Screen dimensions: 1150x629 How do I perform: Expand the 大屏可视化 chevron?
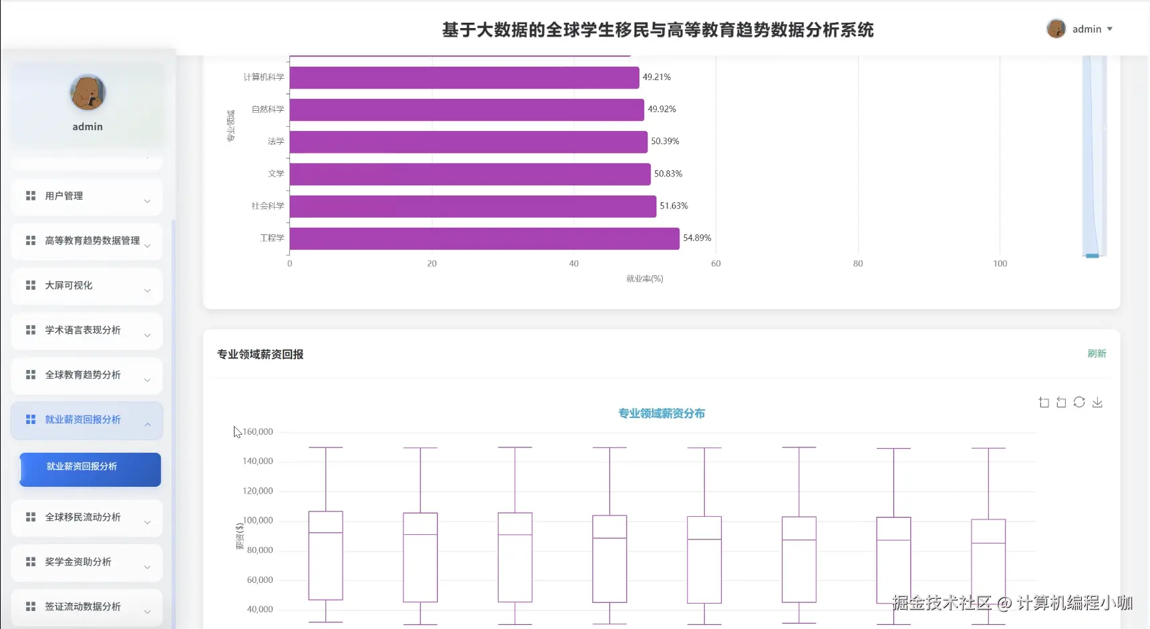coord(148,290)
